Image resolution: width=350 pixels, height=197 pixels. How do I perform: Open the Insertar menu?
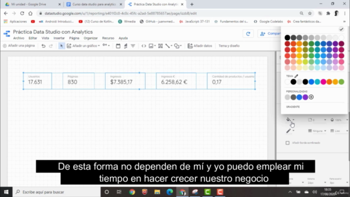click(x=59, y=38)
